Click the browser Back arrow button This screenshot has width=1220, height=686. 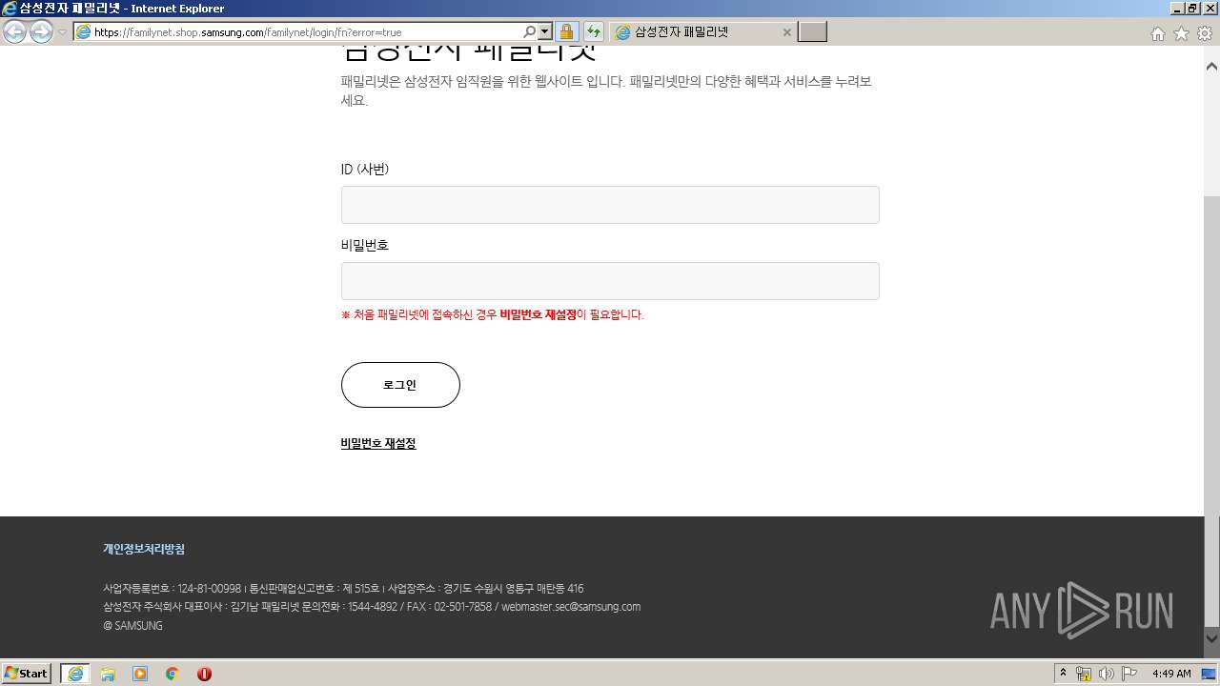(x=14, y=32)
